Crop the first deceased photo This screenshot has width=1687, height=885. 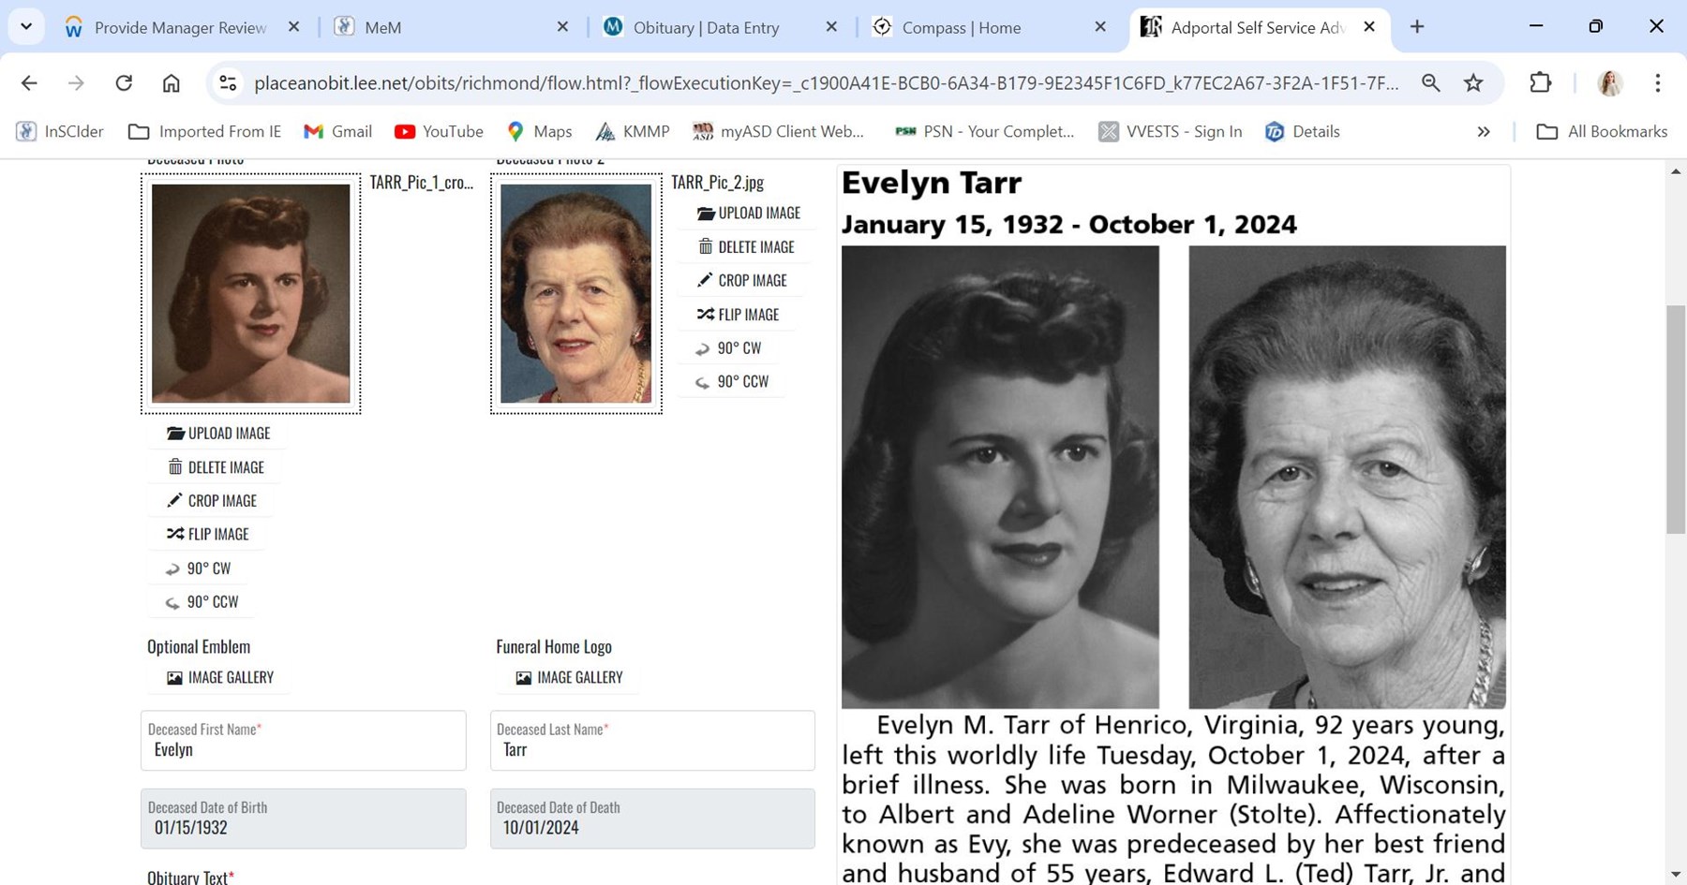(x=211, y=500)
